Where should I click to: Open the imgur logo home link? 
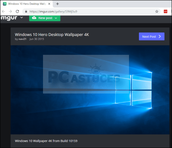pyautogui.click(x=9, y=18)
